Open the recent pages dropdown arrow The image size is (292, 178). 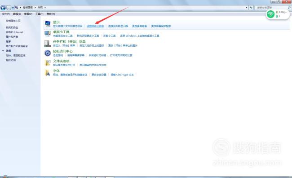(13, 8)
